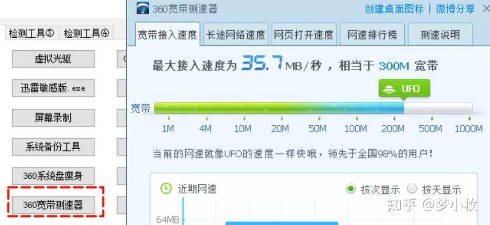Click the 1M scale label
Viewport: 490px width, 225px height.
click(x=168, y=128)
